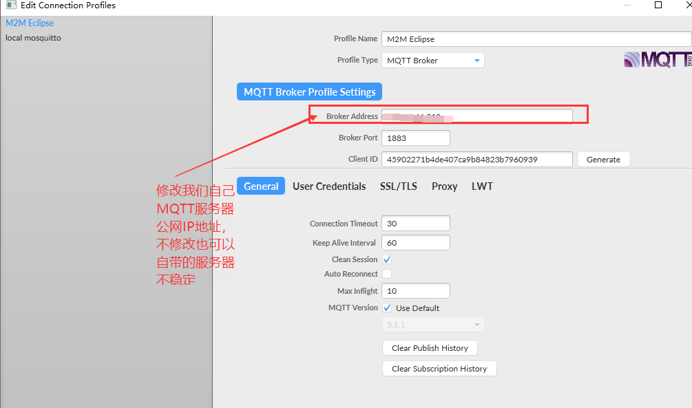Click the Profile Name input field
The width and height of the screenshot is (692, 408).
coord(536,39)
